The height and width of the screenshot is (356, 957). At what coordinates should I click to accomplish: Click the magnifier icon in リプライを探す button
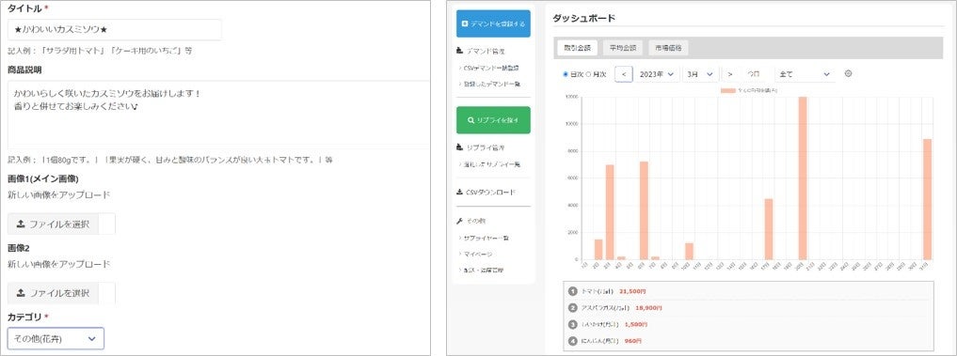[x=471, y=120]
